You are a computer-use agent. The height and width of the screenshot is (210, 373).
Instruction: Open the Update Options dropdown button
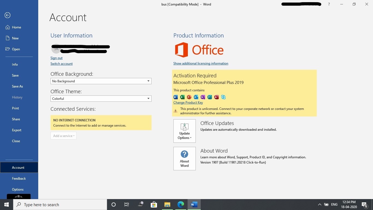(185, 131)
